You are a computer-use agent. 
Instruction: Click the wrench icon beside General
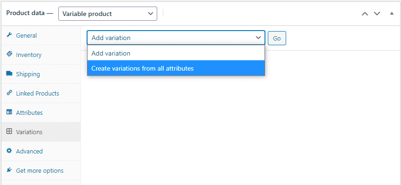[x=9, y=35]
